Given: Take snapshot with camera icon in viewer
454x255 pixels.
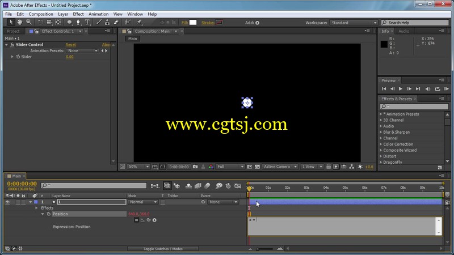Looking at the screenshot, I should tap(195, 167).
